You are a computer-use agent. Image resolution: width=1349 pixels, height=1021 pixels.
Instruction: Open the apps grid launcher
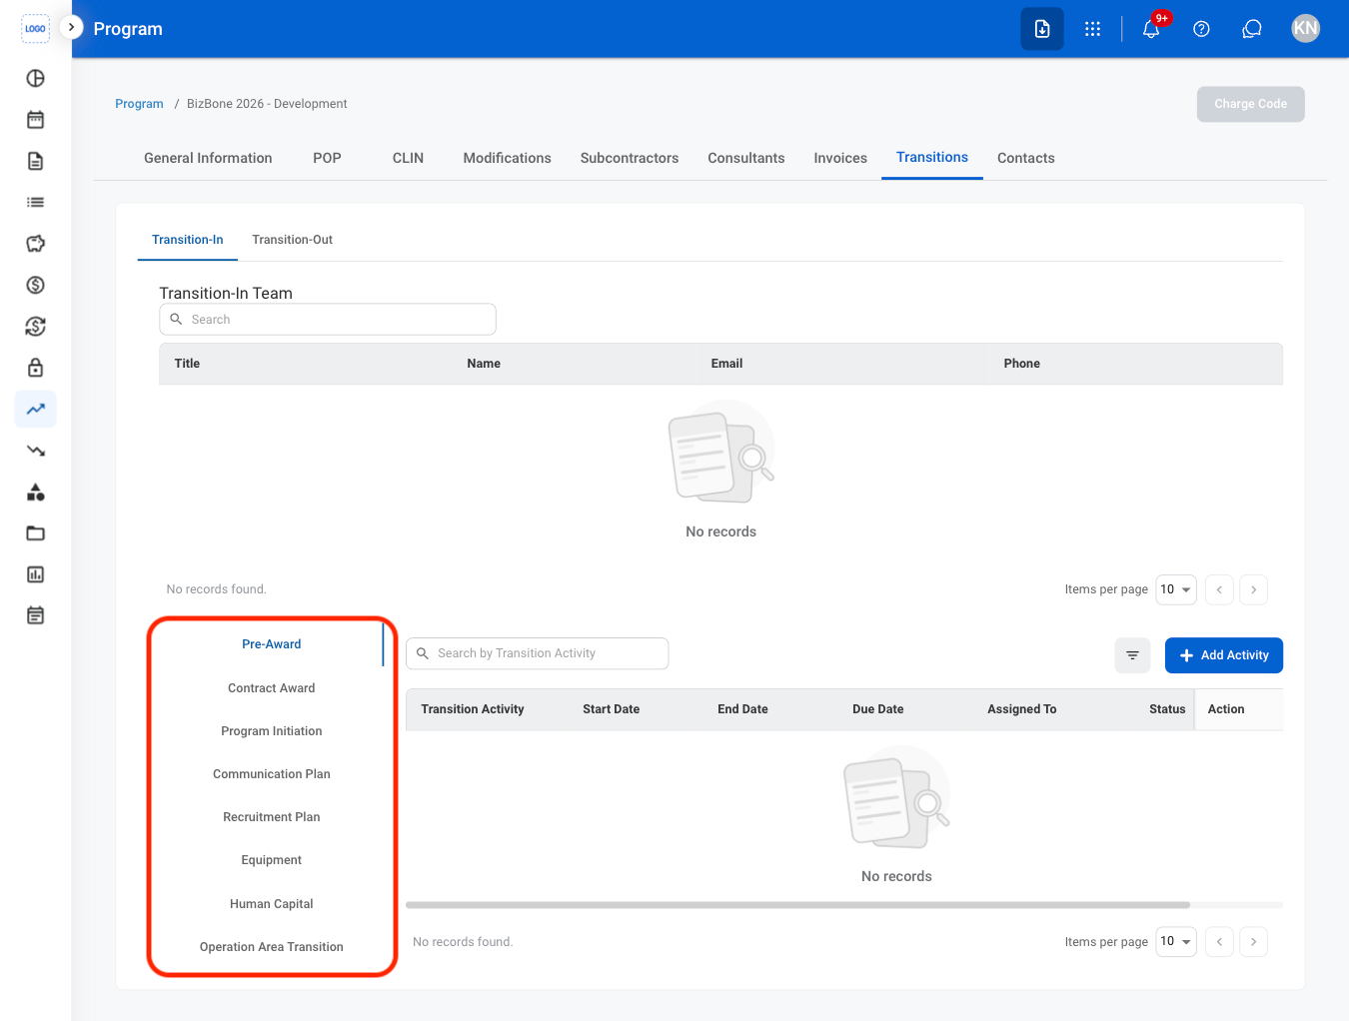(1092, 29)
